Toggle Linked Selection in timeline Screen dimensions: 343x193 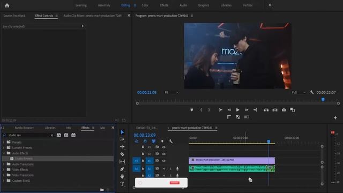tap(154, 142)
